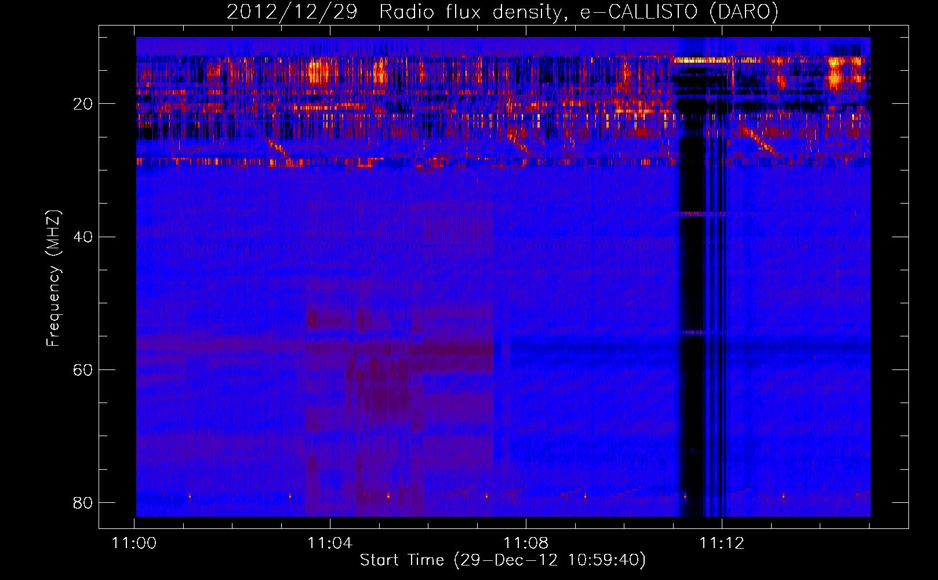938x580 pixels.
Task: Click the 80 MHz frequency tick label
Action: click(x=83, y=502)
